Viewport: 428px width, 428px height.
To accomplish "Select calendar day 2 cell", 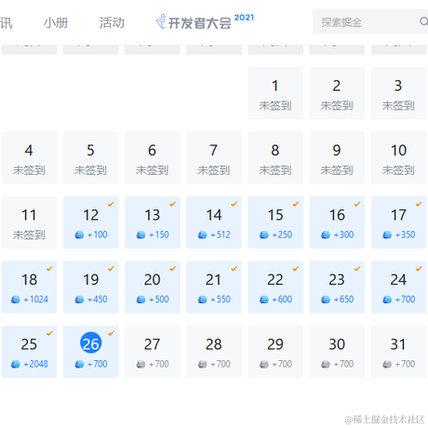I will (337, 93).
